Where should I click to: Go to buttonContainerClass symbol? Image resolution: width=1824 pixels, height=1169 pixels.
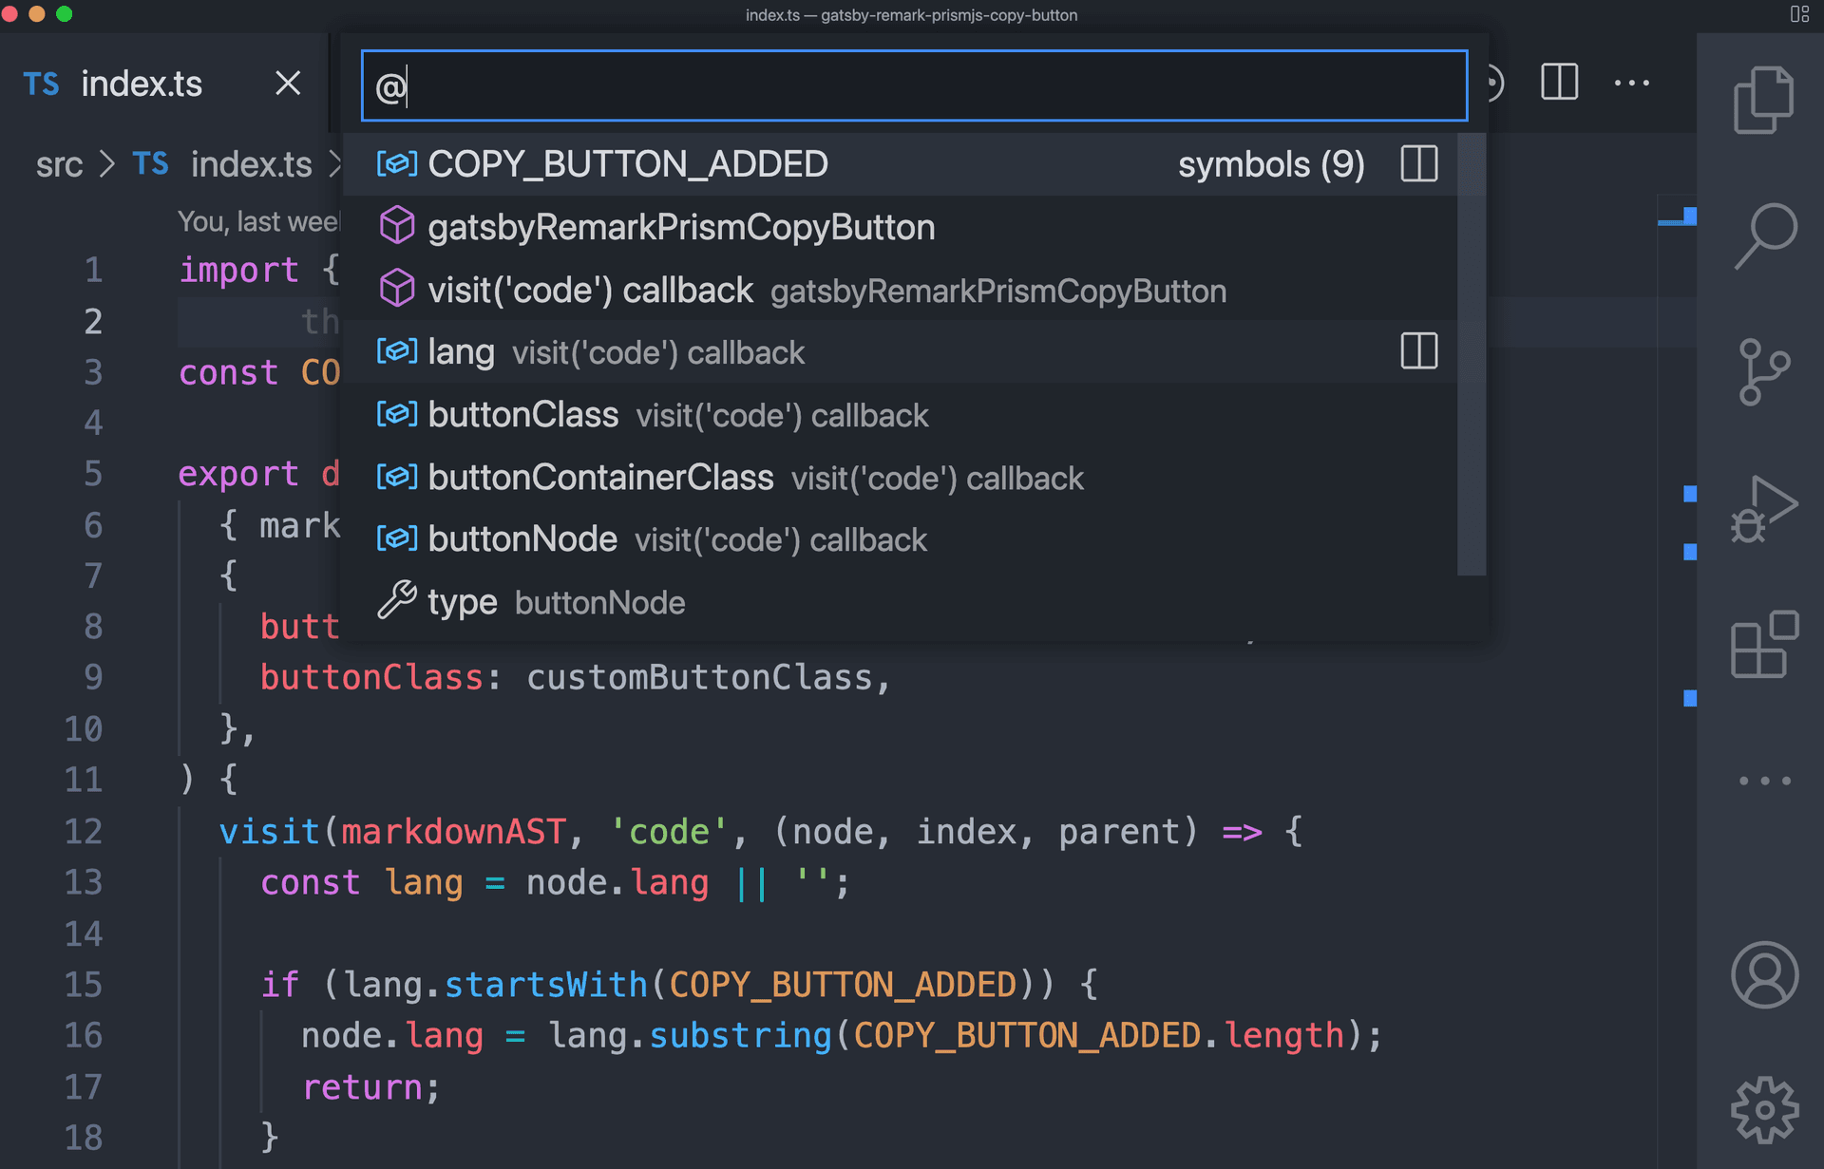600,478
